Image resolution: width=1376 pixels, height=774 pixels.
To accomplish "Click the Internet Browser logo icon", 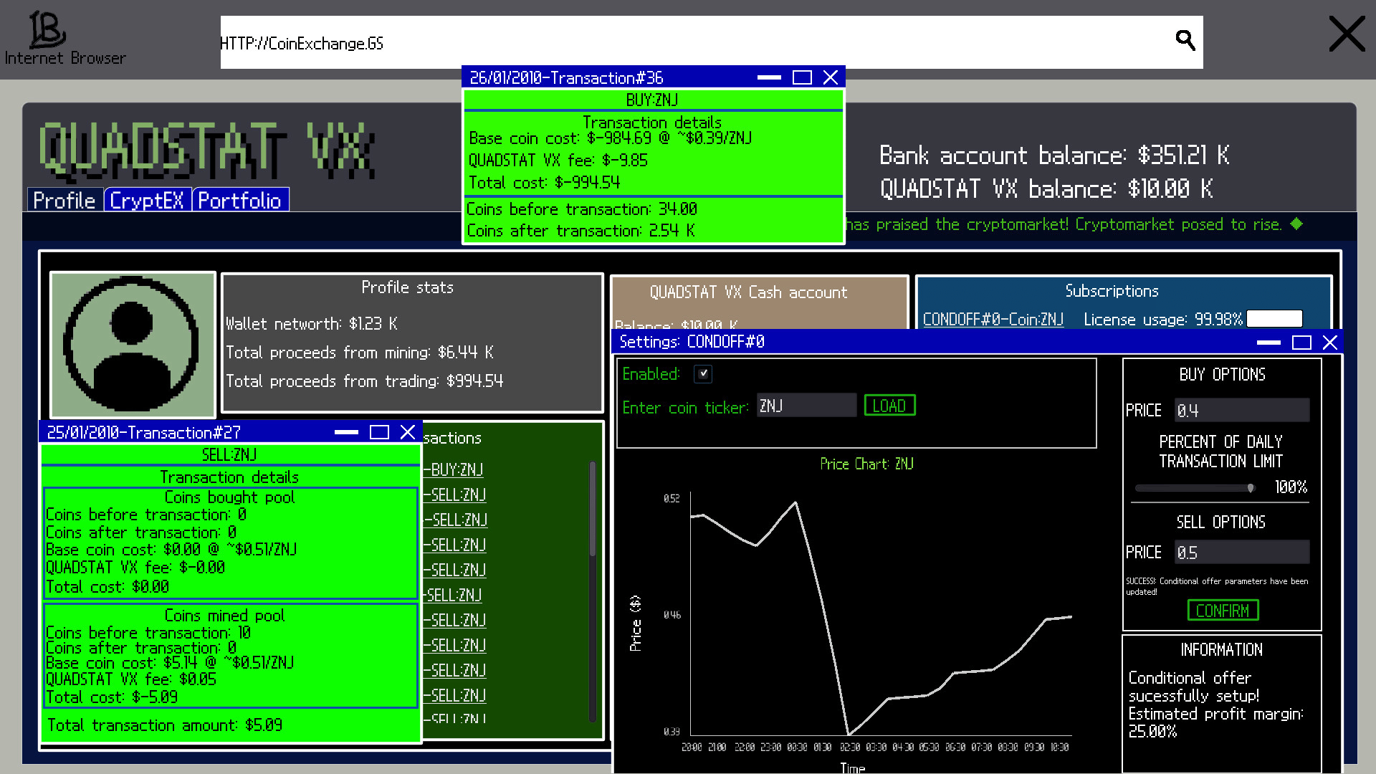I will pyautogui.click(x=47, y=30).
